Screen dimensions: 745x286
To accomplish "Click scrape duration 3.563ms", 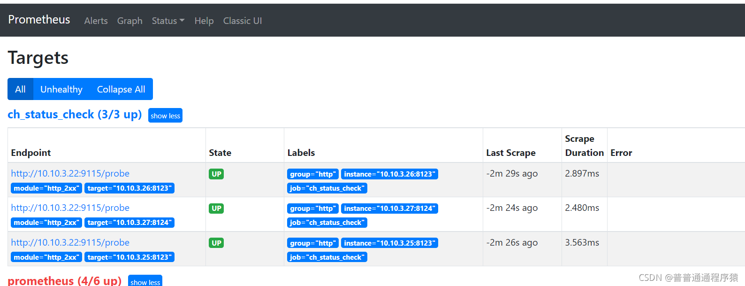I will pyautogui.click(x=582, y=242).
